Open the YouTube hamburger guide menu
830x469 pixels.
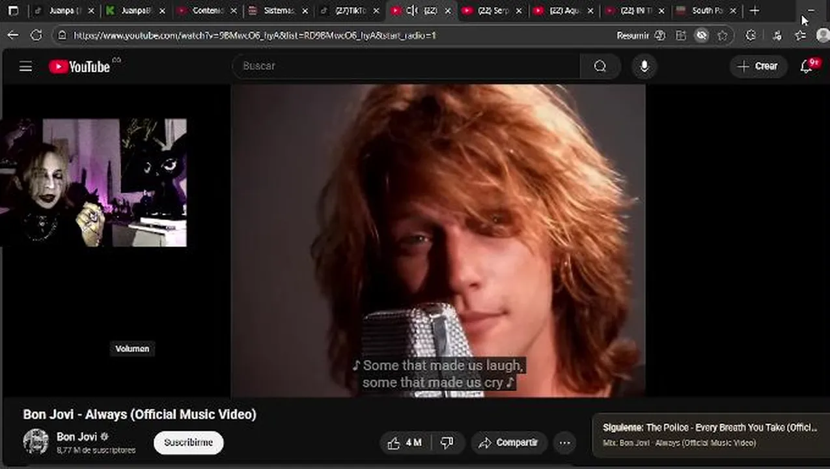coord(25,66)
